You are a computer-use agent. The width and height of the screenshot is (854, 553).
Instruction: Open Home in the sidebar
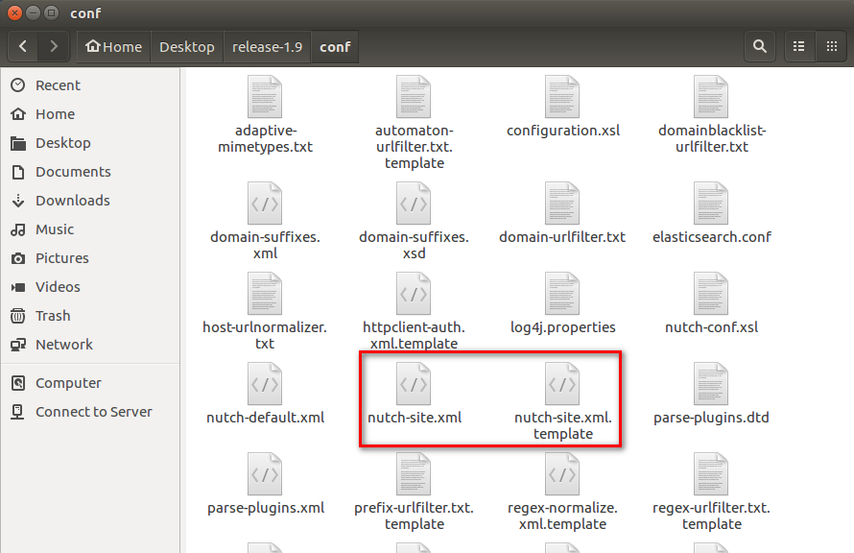click(55, 114)
